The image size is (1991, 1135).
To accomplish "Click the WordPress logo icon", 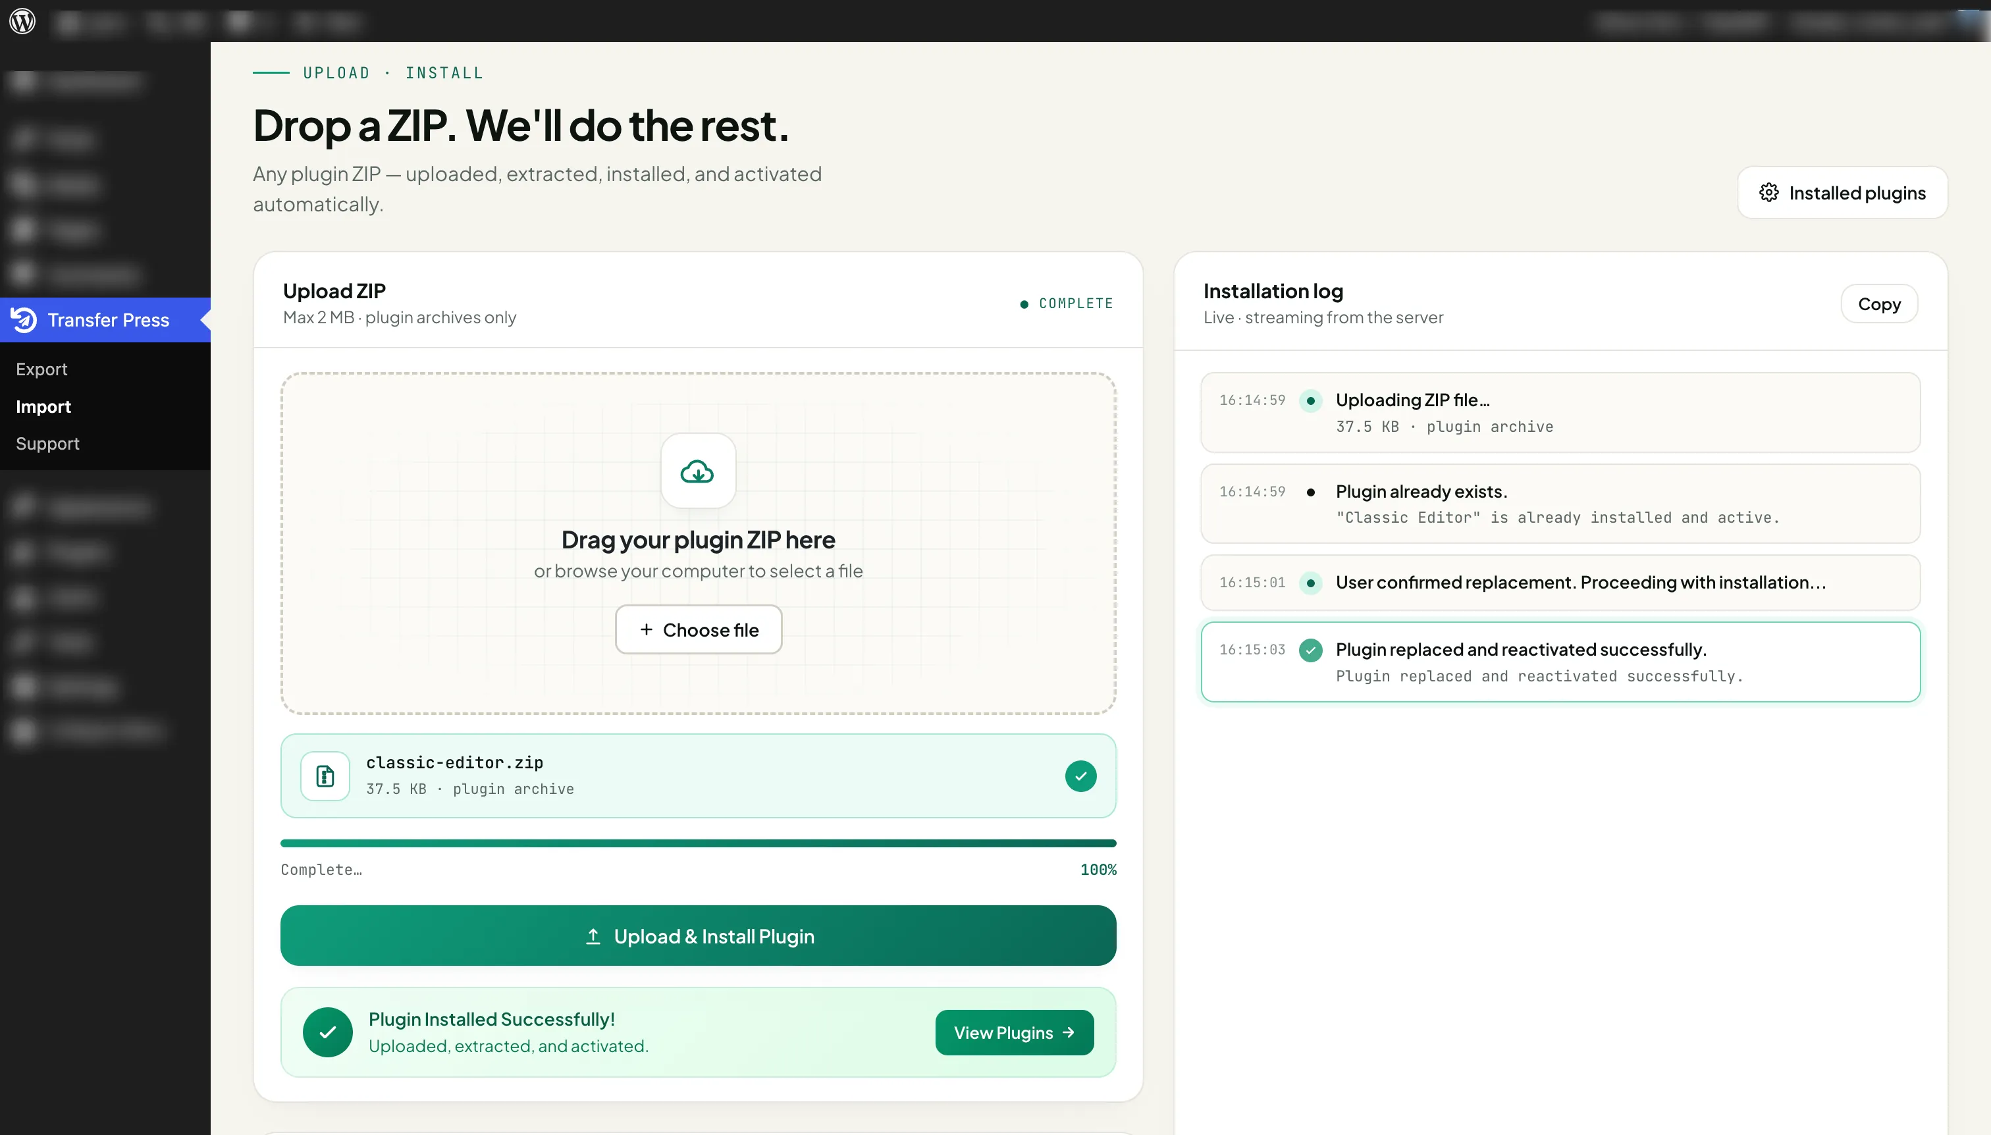I will pyautogui.click(x=22, y=21).
